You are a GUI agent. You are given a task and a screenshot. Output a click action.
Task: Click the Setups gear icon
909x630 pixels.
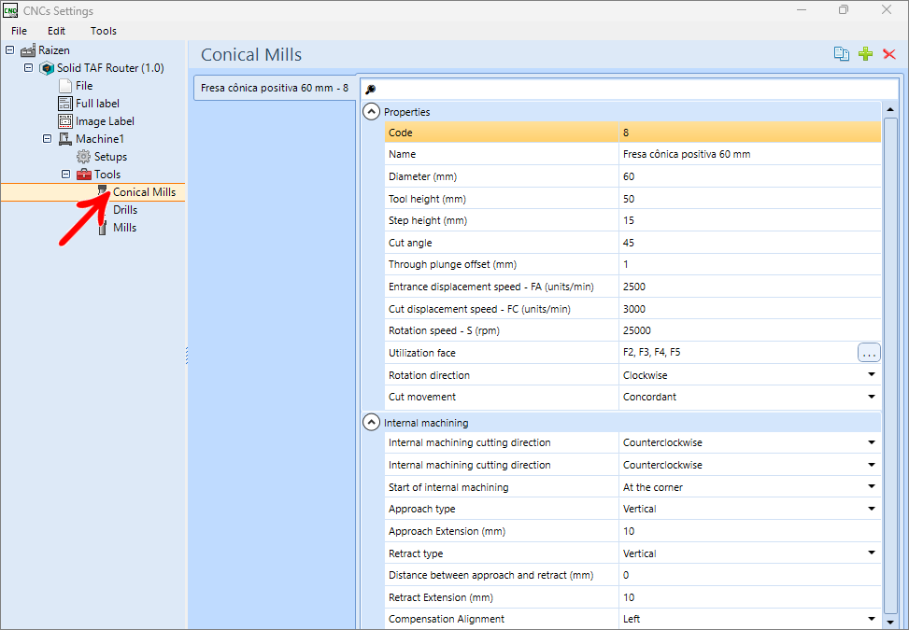click(83, 157)
